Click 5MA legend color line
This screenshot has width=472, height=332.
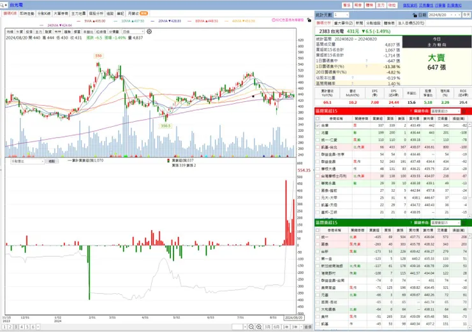coord(79,21)
